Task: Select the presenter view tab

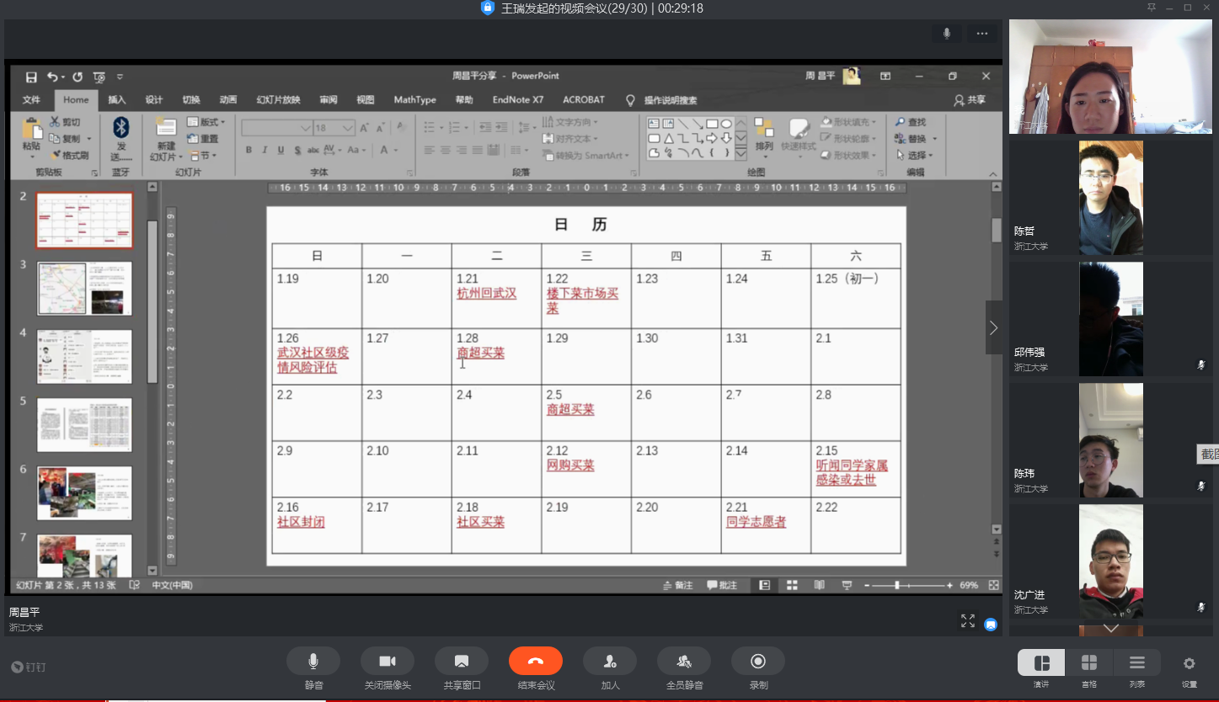Action: tap(1041, 663)
